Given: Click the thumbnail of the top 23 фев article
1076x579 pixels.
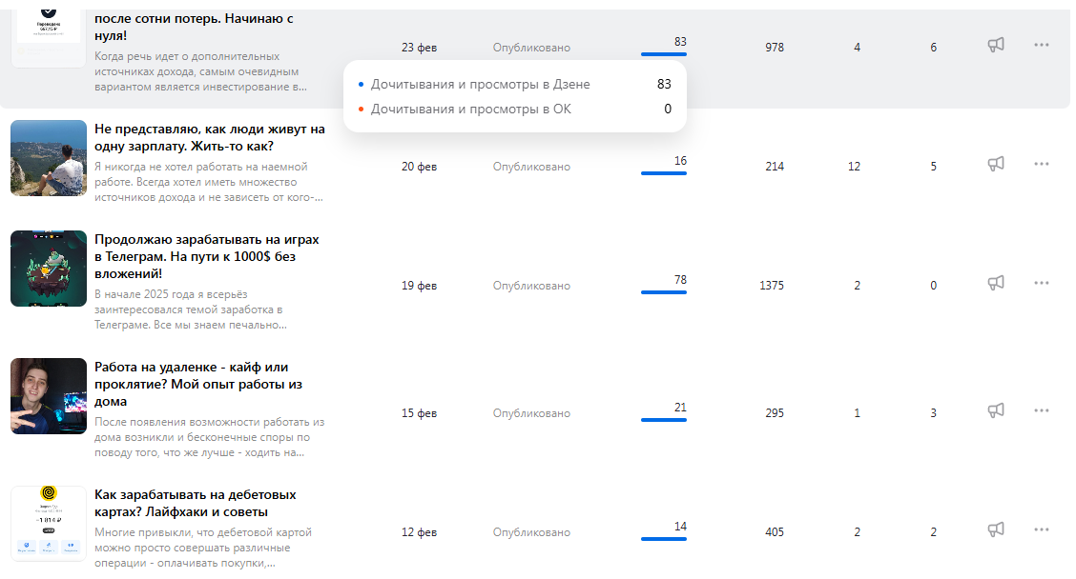Looking at the screenshot, I should pos(49,37).
